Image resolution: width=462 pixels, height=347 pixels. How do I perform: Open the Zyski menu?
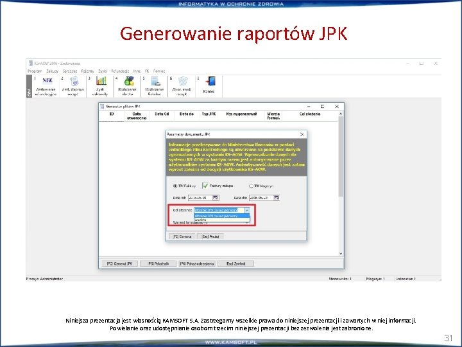click(103, 71)
